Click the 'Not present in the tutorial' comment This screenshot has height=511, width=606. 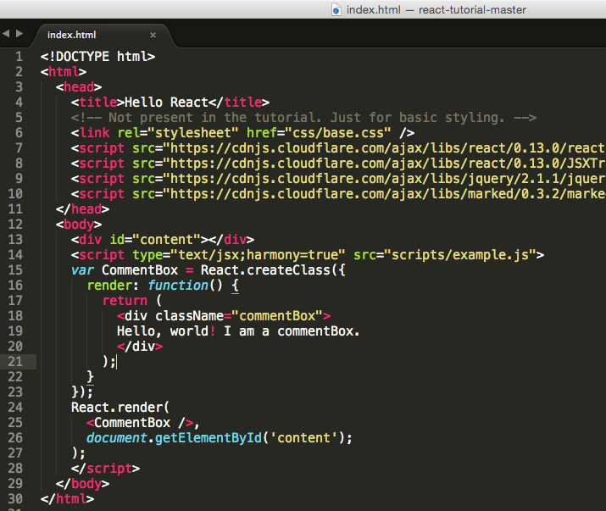pos(303,118)
